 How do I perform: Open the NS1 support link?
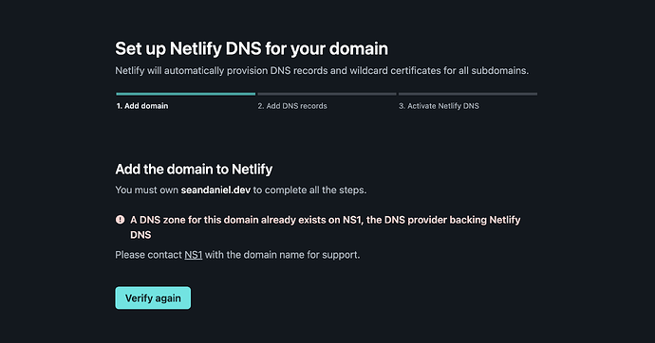pyautogui.click(x=194, y=255)
